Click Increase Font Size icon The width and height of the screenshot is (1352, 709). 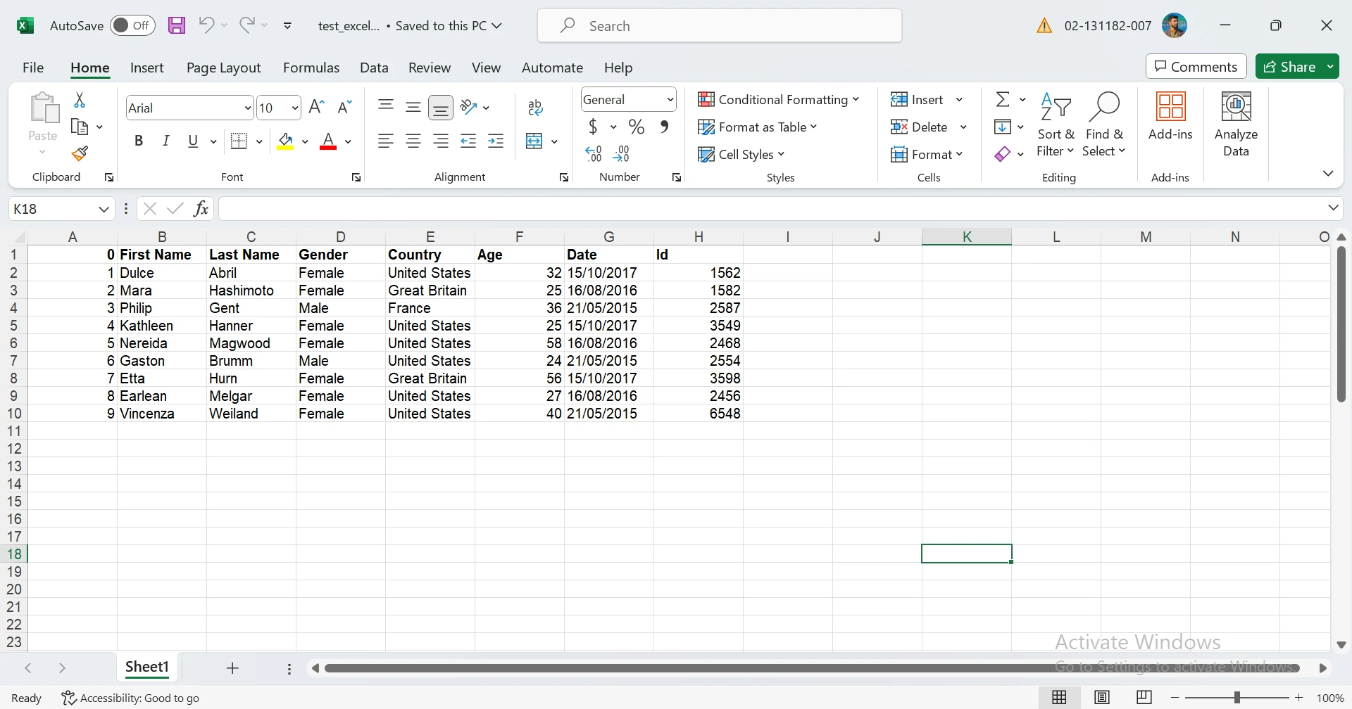[317, 107]
